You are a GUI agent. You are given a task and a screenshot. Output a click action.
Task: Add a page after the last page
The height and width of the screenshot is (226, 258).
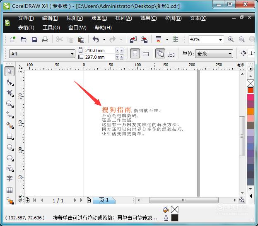[89, 200]
